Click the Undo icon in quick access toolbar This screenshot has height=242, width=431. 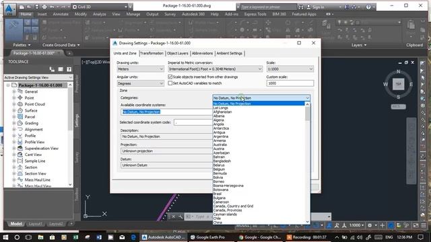point(52,7)
